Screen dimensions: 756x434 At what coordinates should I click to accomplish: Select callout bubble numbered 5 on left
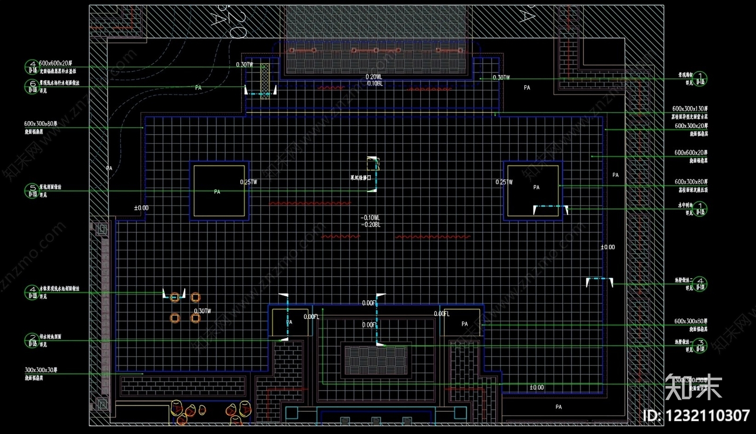click(x=32, y=190)
